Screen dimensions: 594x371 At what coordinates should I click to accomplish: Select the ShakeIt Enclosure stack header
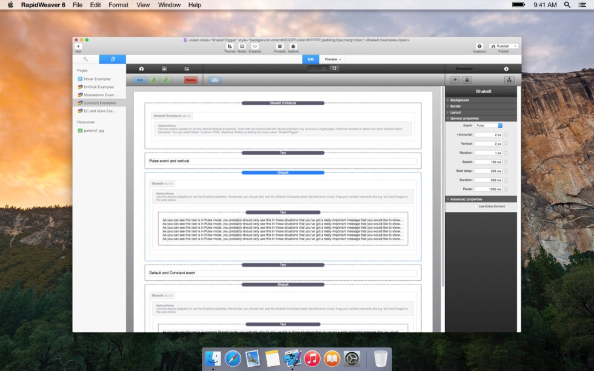click(x=283, y=103)
